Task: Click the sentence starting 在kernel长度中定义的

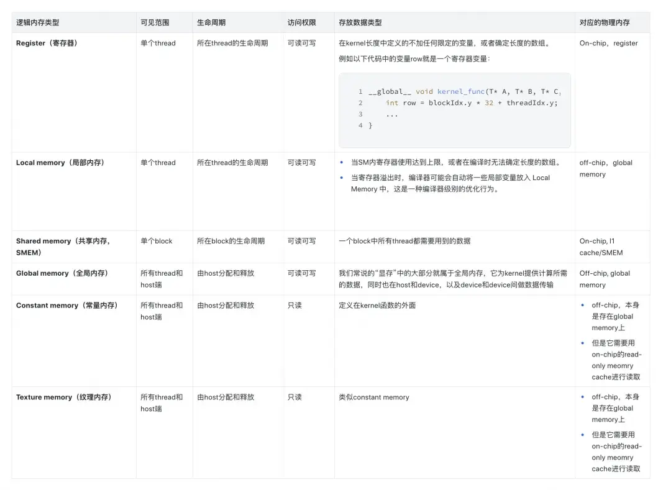Action: [x=444, y=43]
